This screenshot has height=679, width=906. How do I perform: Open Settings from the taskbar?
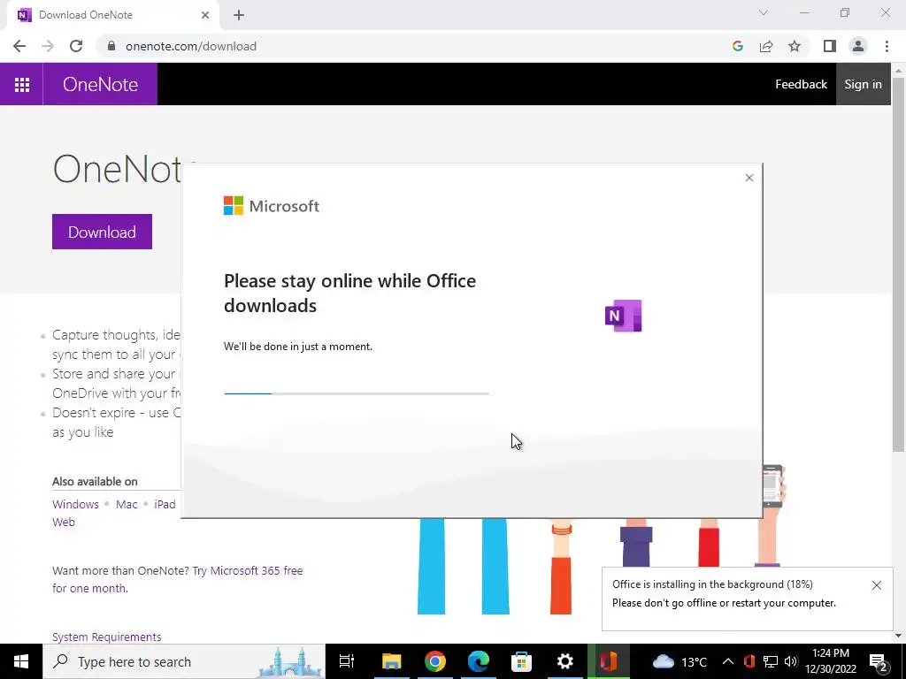click(x=564, y=661)
